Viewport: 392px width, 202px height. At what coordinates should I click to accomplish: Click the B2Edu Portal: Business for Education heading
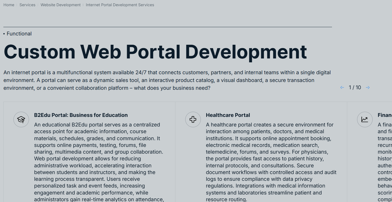[x=81, y=115]
